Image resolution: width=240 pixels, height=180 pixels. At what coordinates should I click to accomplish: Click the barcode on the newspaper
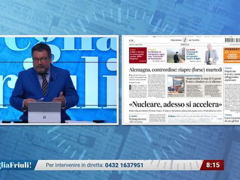pyautogui.click(x=232, y=40)
